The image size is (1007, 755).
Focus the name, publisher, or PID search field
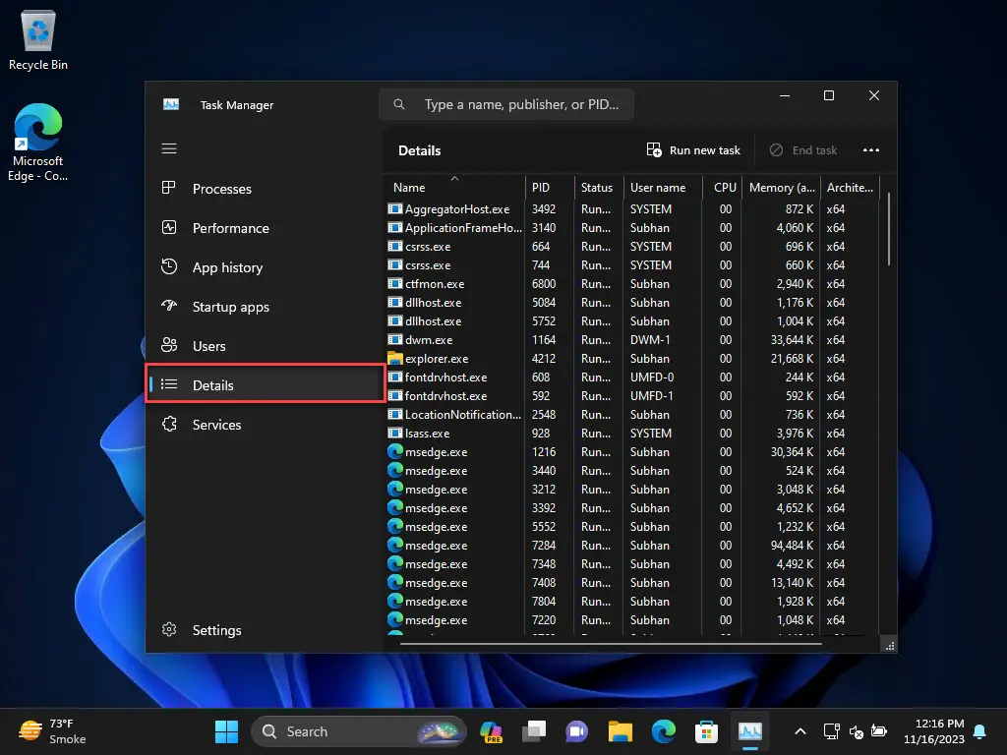[506, 104]
